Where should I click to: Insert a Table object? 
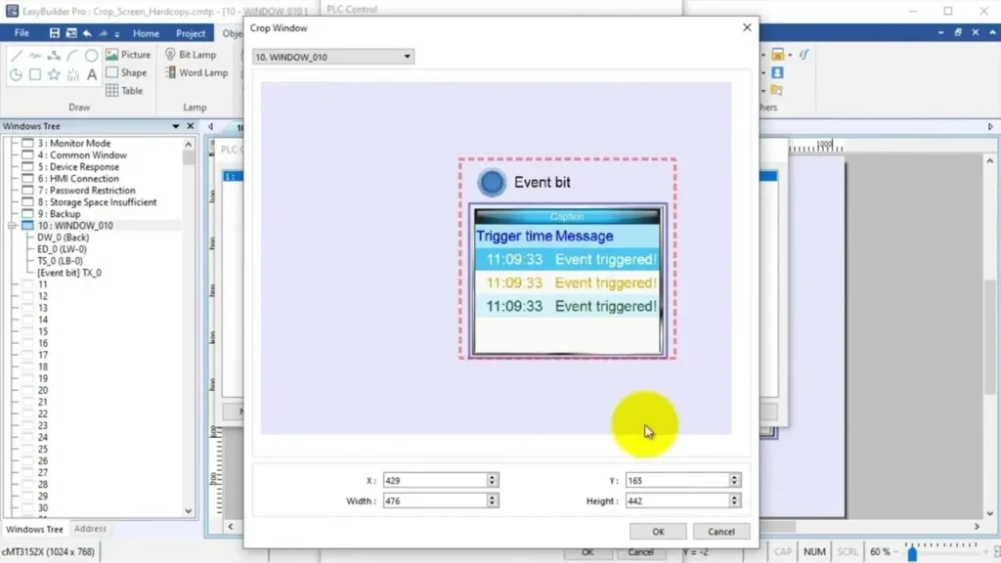click(x=125, y=90)
